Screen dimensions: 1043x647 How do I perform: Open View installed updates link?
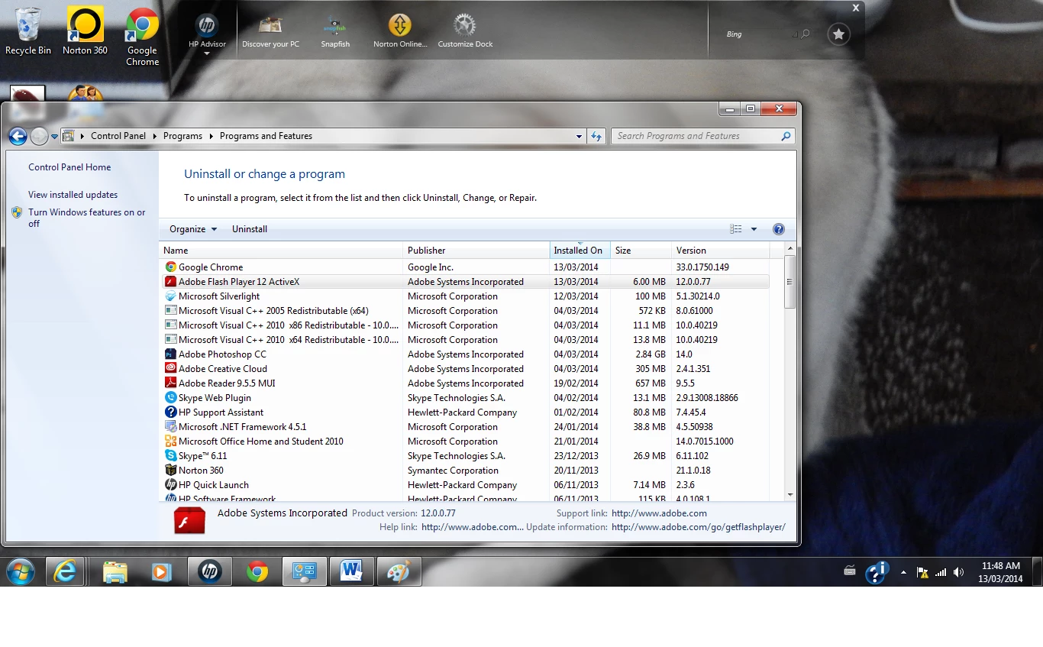click(x=73, y=195)
